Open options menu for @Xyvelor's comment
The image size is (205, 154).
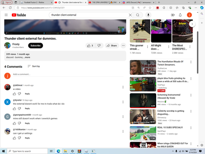click(x=123, y=102)
